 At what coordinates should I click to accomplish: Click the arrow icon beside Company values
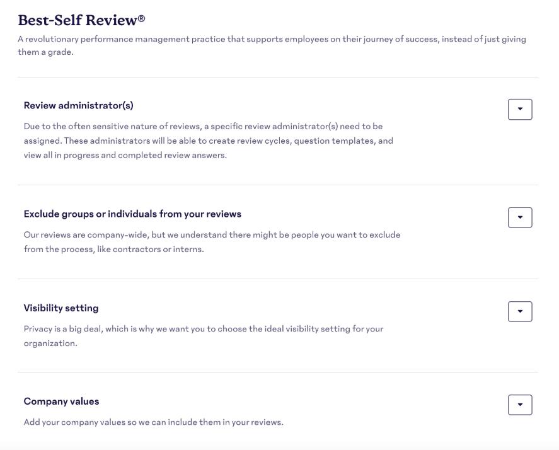pyautogui.click(x=520, y=405)
